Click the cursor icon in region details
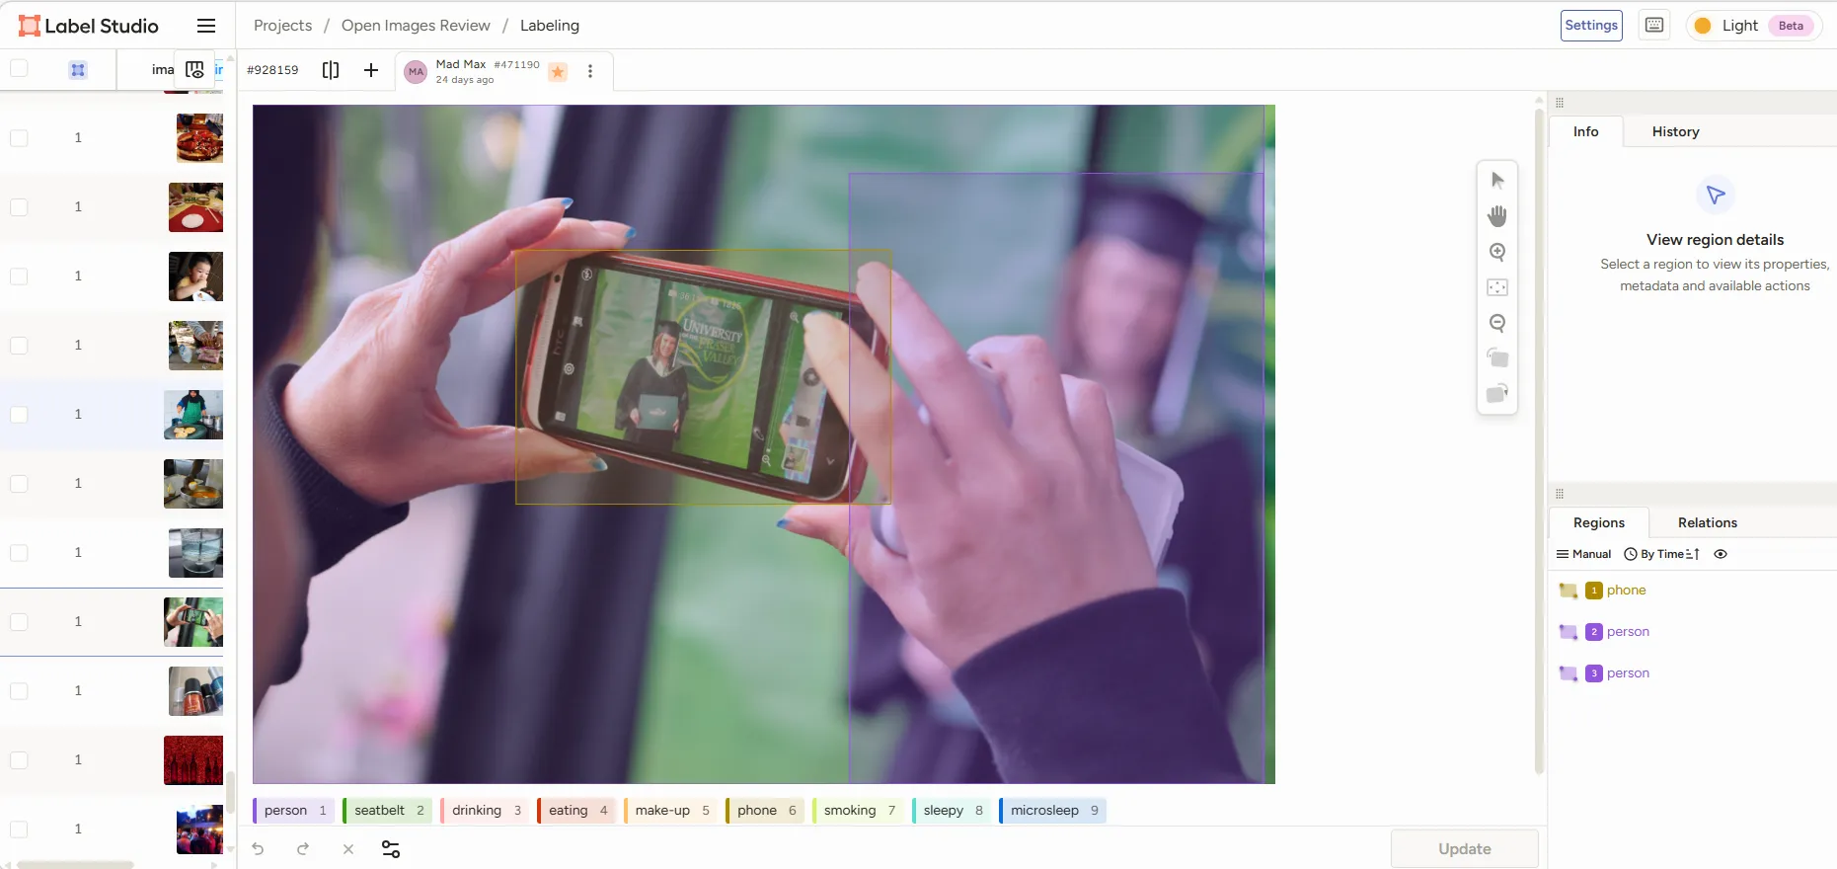 click(1716, 196)
